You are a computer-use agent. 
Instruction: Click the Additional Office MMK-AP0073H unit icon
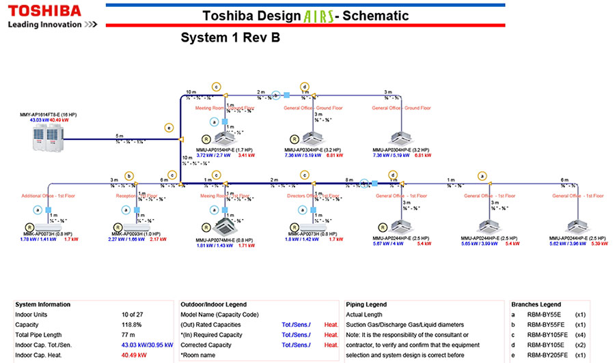click(x=48, y=225)
